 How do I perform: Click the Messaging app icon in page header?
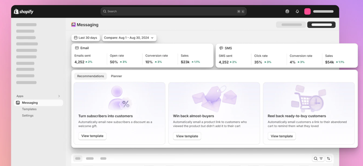coord(73,24)
